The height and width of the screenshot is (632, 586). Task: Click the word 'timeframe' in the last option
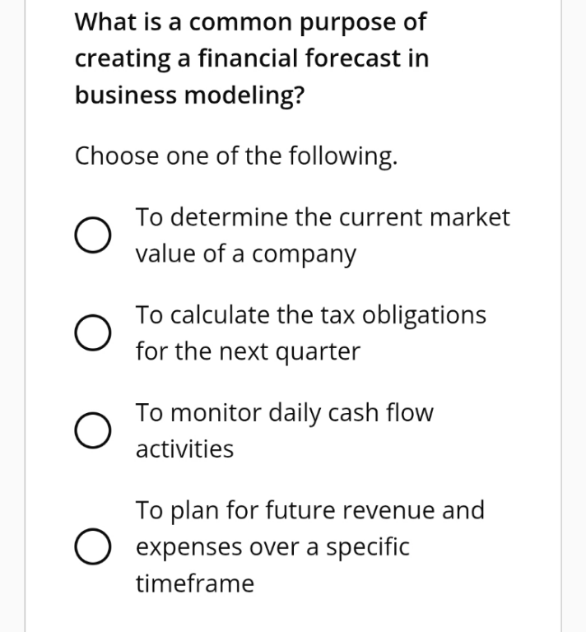(x=195, y=583)
